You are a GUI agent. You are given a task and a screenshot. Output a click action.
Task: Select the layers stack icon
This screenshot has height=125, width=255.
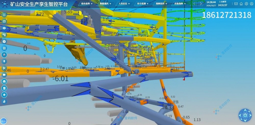(x=4, y=82)
